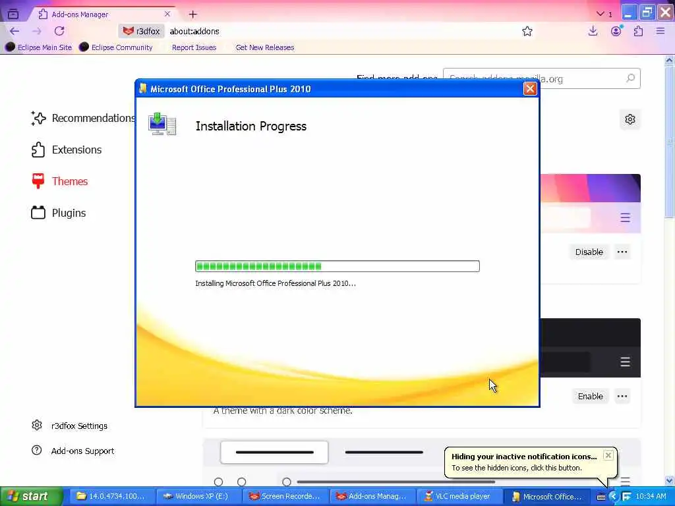Viewport: 675px width, 506px height.
Task: Open the browser hamburger menu
Action: tap(660, 31)
